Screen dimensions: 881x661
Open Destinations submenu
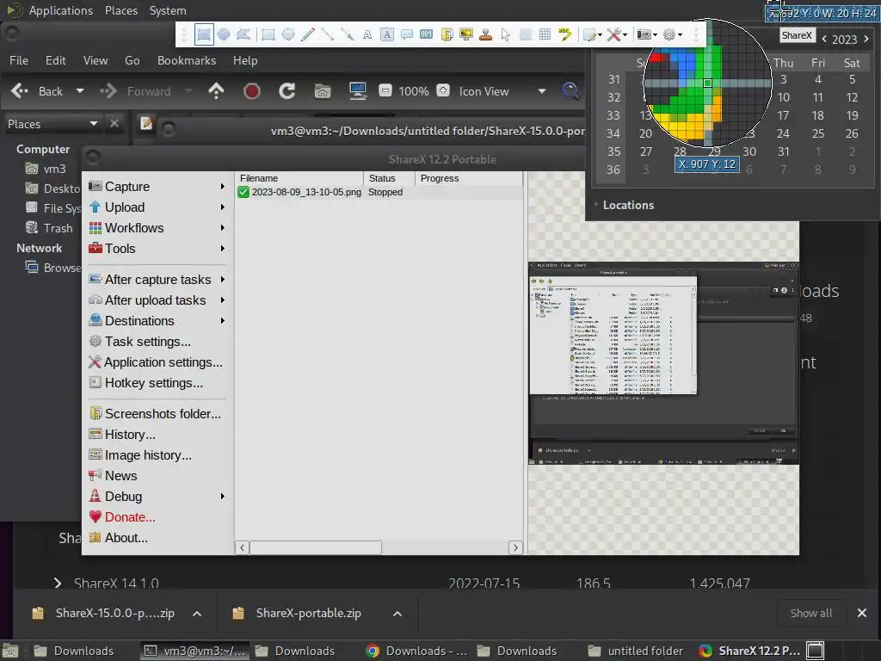tap(157, 321)
